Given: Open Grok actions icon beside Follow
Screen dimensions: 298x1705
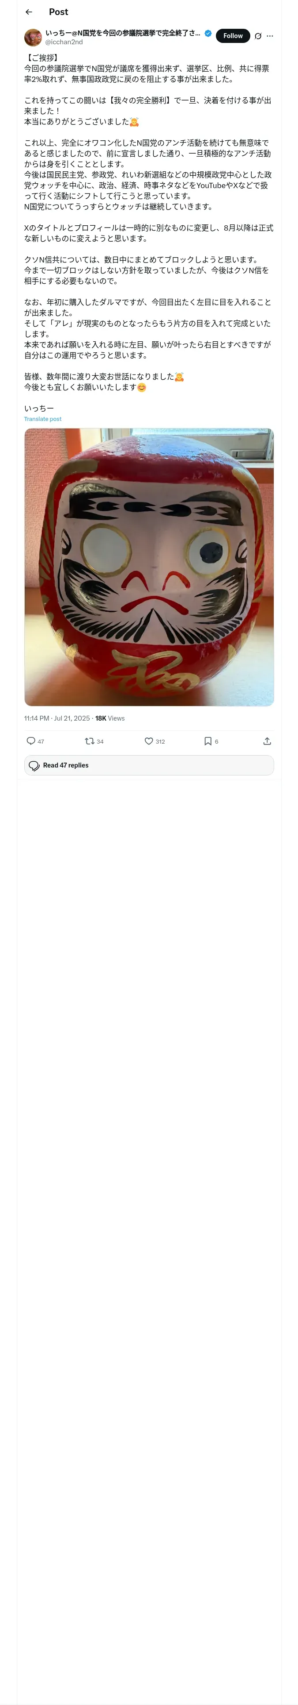Looking at the screenshot, I should pos(258,36).
